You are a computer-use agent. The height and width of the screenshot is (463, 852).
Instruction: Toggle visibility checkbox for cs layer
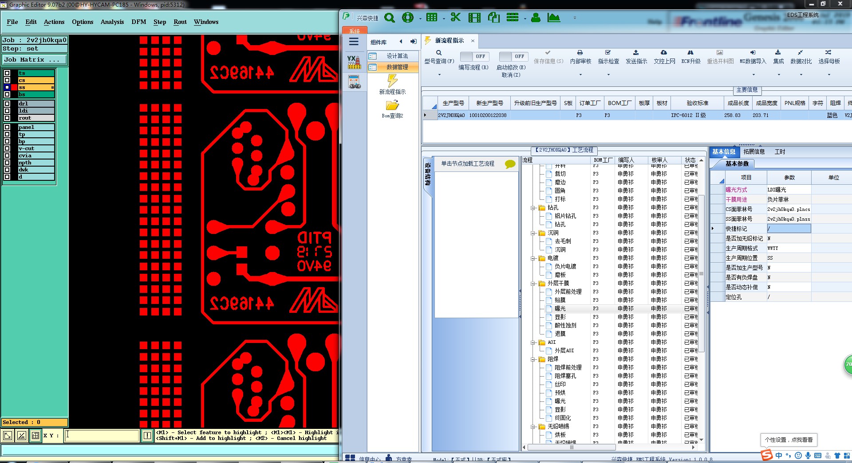7,80
